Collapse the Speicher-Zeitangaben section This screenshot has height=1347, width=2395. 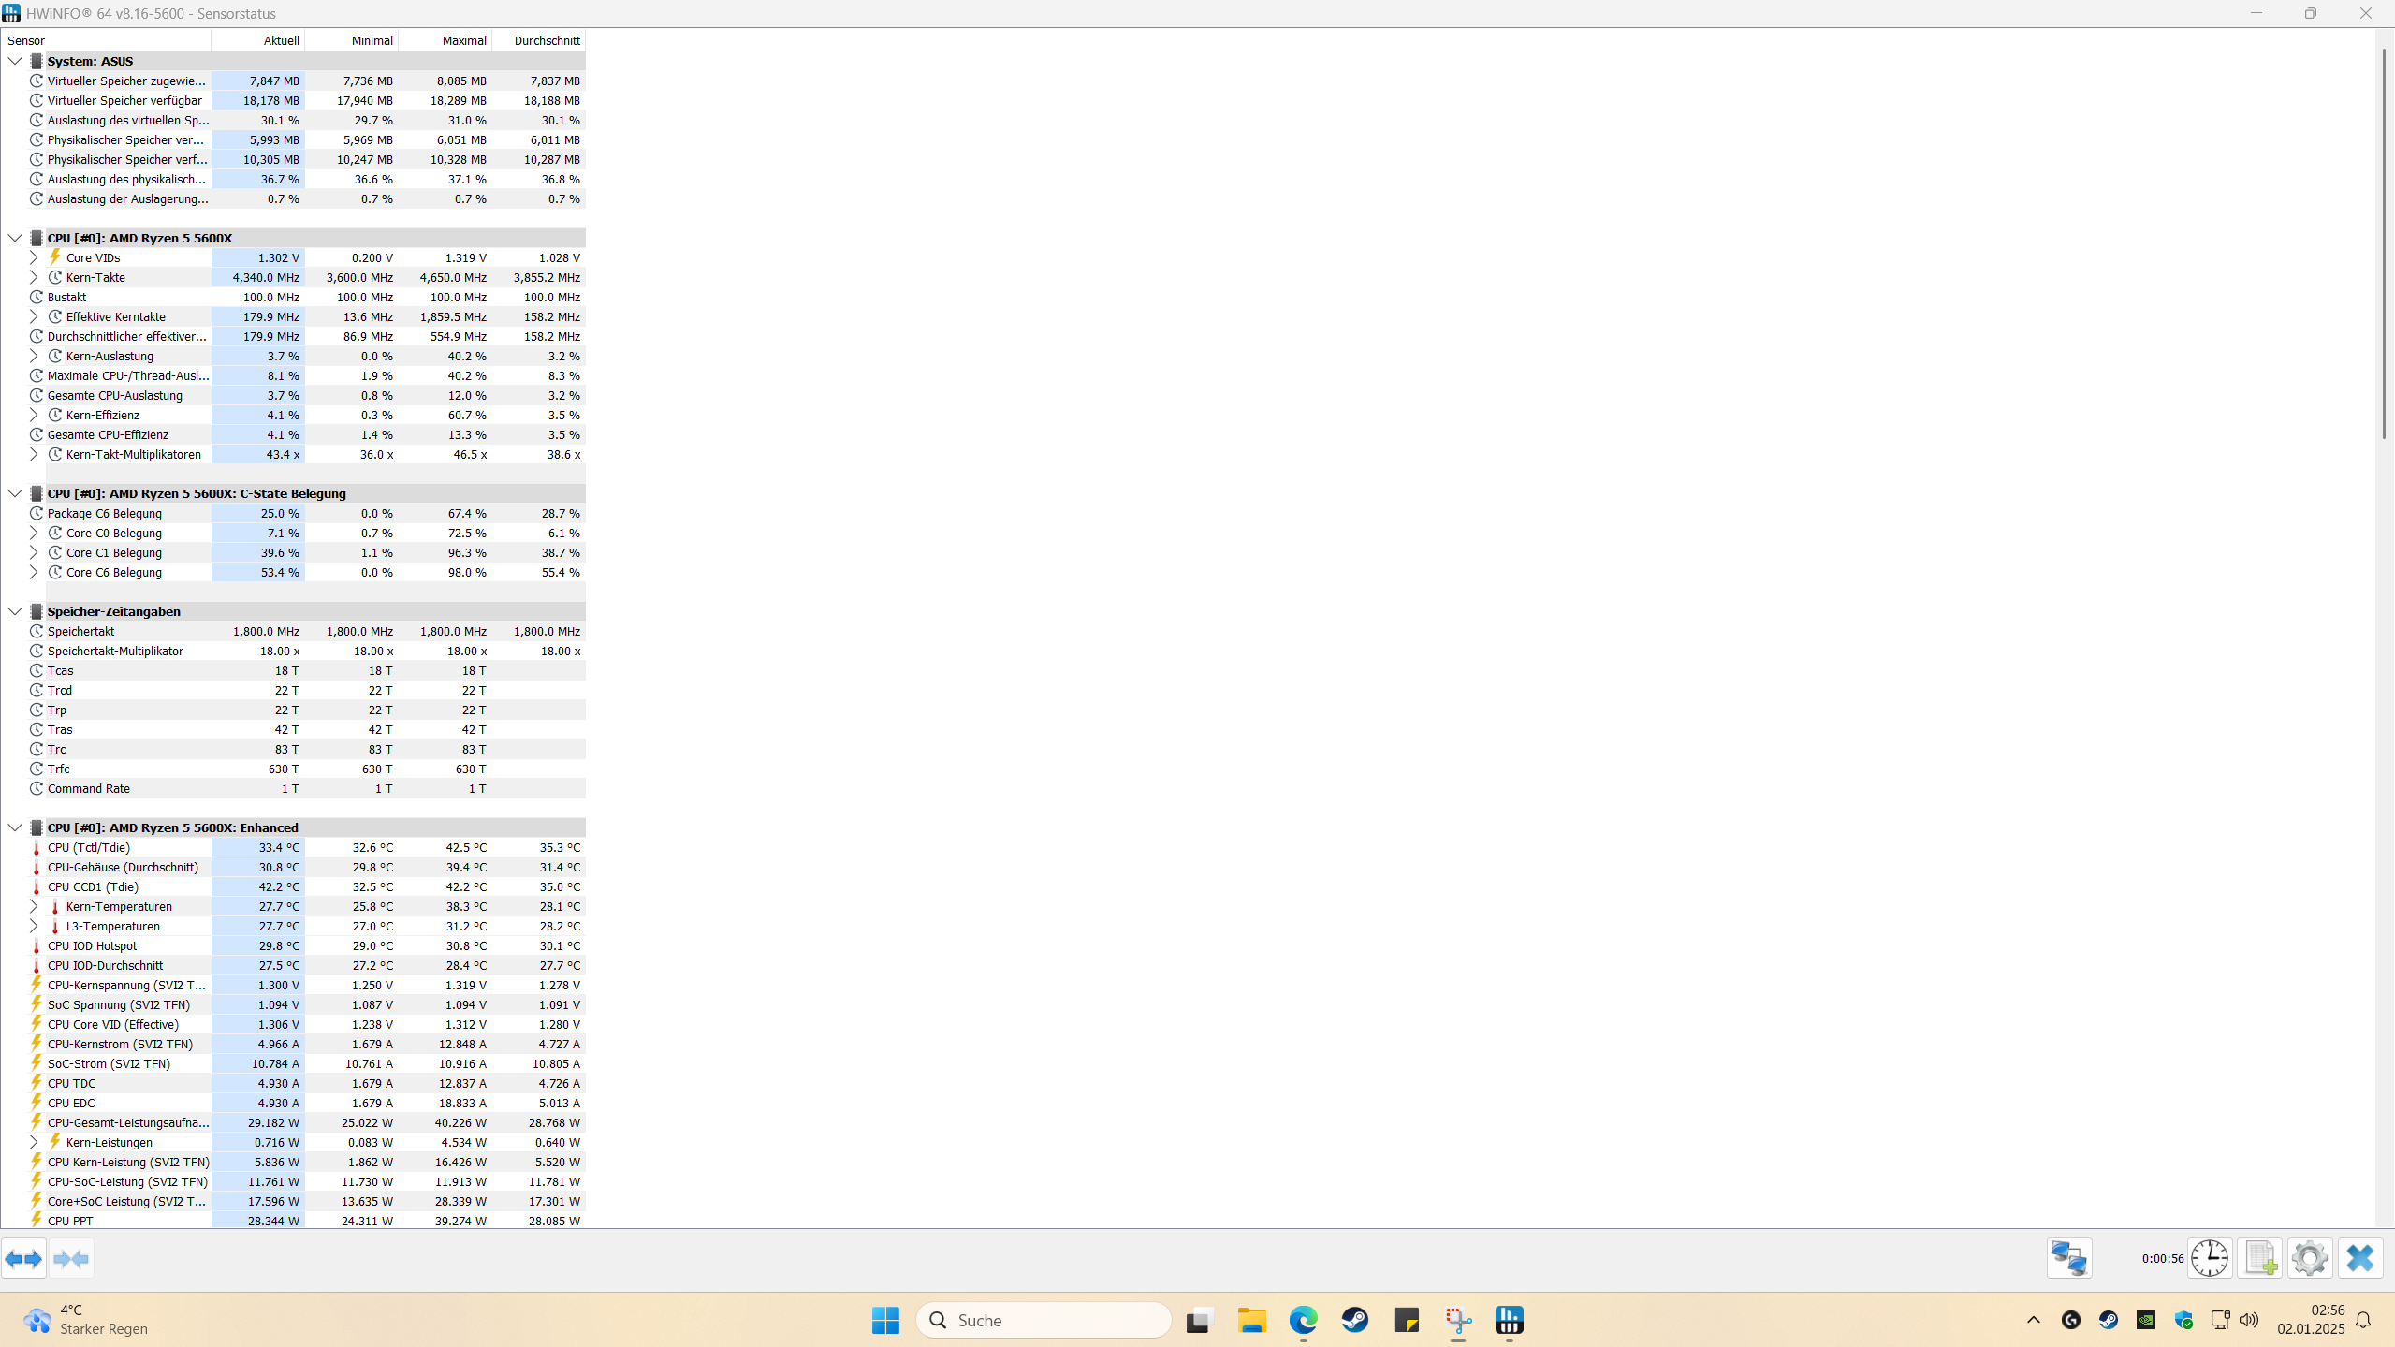[x=15, y=611]
